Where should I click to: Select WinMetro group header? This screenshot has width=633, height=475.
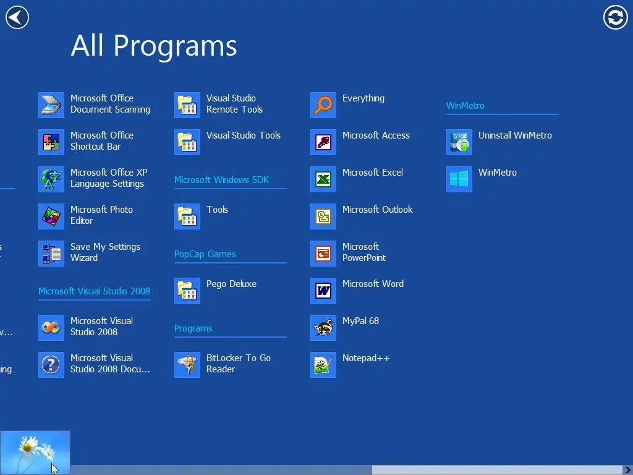coord(465,105)
